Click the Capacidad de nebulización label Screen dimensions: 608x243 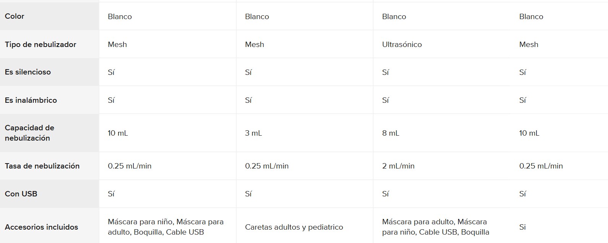29,133
